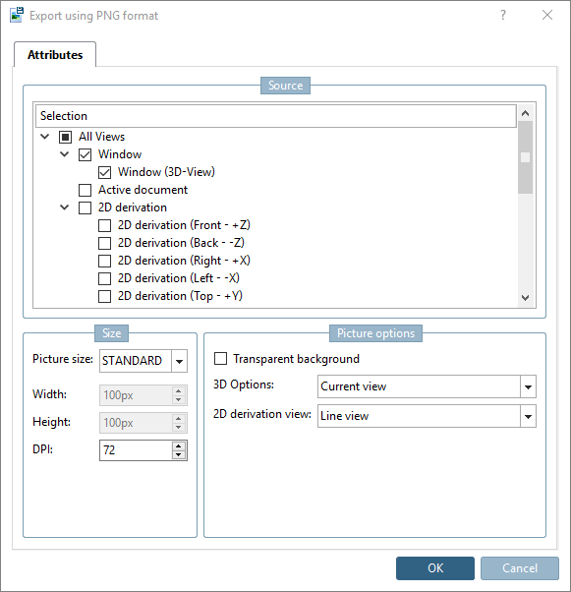Viewport: 571px width, 592px height.
Task: Open the 3D Options dropdown
Action: [528, 386]
